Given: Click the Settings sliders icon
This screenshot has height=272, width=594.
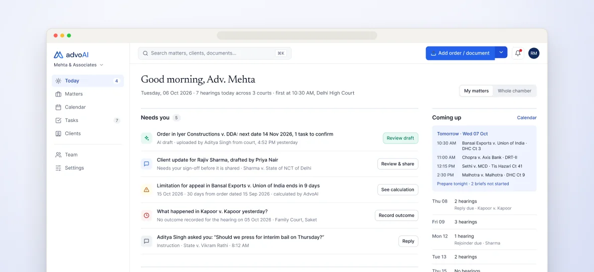Looking at the screenshot, I should [x=58, y=168].
